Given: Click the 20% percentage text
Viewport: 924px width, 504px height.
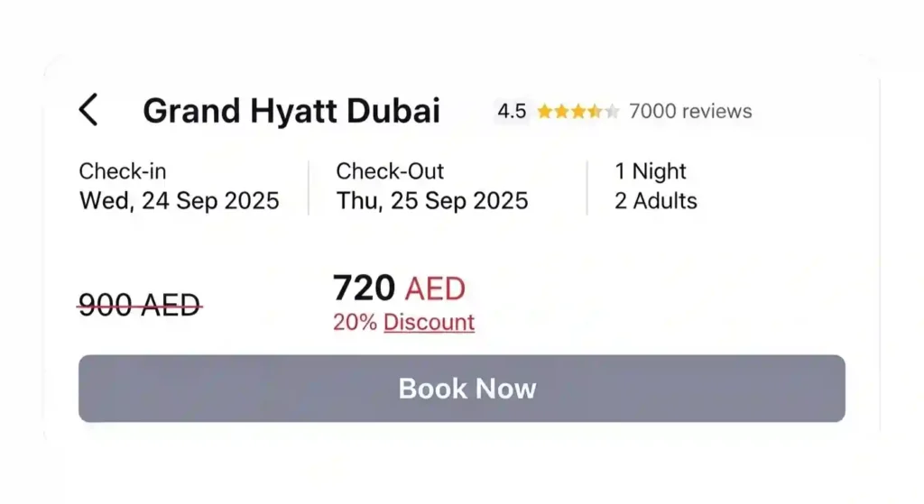Looking at the screenshot, I should tap(355, 322).
